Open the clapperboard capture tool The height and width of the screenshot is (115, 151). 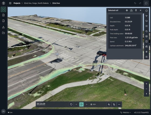tap(146, 47)
